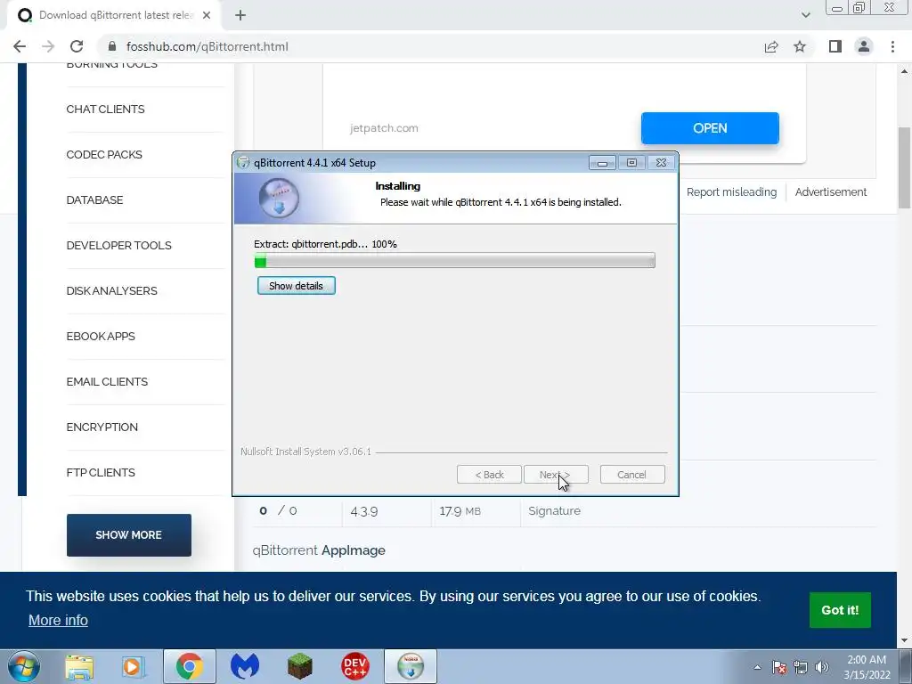Viewport: 912px width, 684px height.
Task: Reload the fosshub page
Action: click(77, 46)
